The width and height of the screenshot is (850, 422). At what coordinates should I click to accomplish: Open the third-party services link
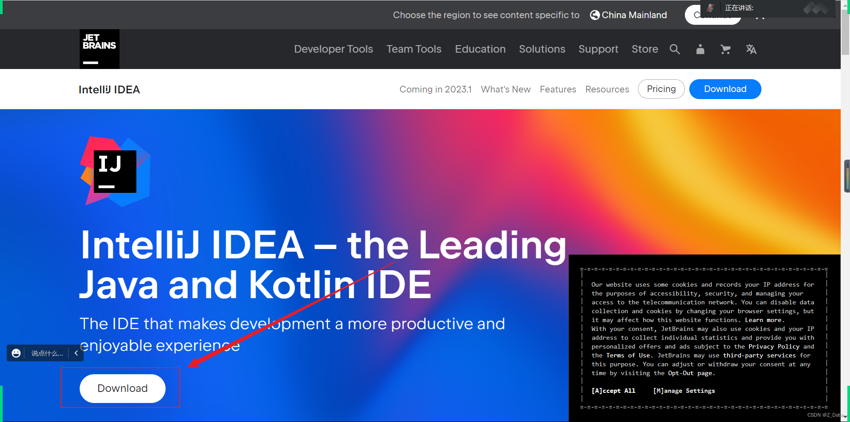(x=759, y=355)
